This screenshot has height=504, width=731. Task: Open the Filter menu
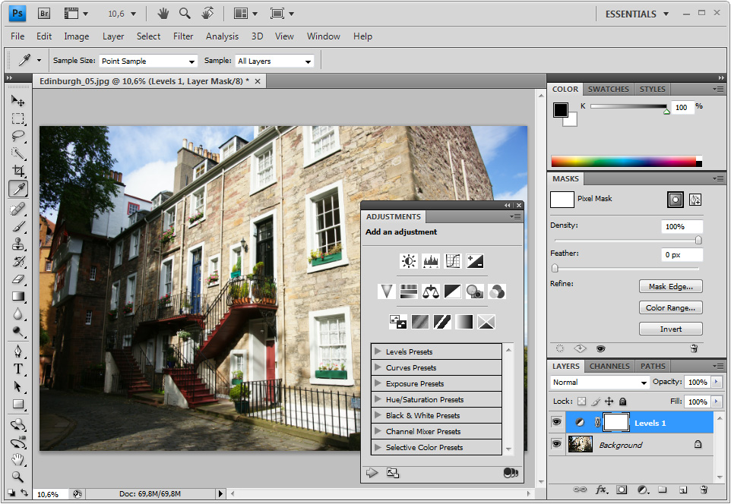[183, 36]
